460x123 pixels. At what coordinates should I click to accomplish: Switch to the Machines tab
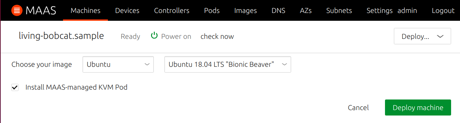click(x=86, y=11)
